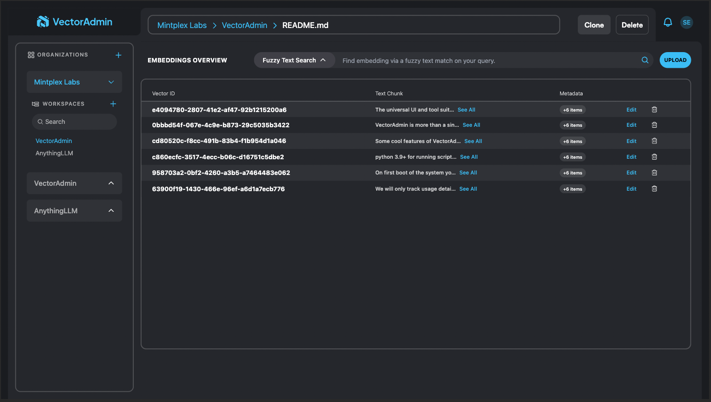Collapse the AnythingLLM sidebar section
The image size is (711, 402).
pyautogui.click(x=111, y=211)
